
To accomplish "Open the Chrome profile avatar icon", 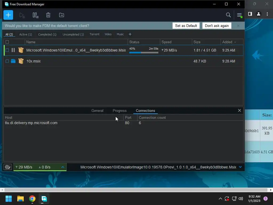I will pyautogui.click(x=259, y=14).
